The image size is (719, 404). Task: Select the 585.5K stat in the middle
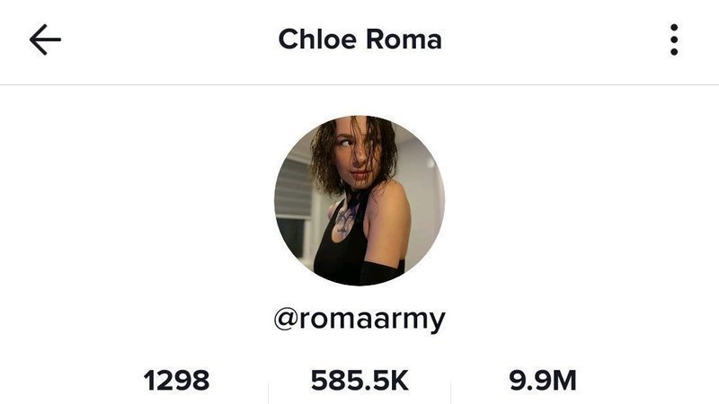click(359, 380)
